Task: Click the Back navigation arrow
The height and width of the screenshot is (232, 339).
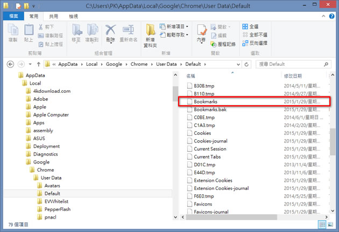Action: click(10, 64)
